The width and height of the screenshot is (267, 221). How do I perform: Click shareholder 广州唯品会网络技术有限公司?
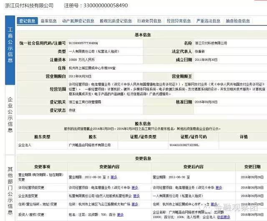90,145
